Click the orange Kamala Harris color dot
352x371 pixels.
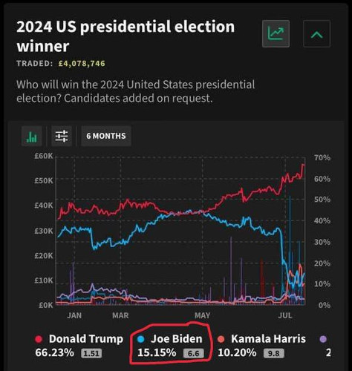pyautogui.click(x=221, y=339)
